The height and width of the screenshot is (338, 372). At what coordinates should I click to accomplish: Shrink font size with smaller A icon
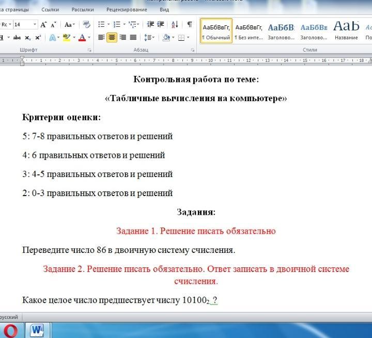coord(54,25)
